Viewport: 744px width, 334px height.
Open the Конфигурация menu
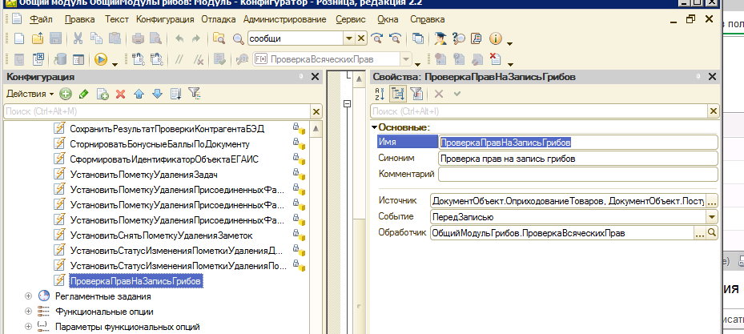click(165, 19)
